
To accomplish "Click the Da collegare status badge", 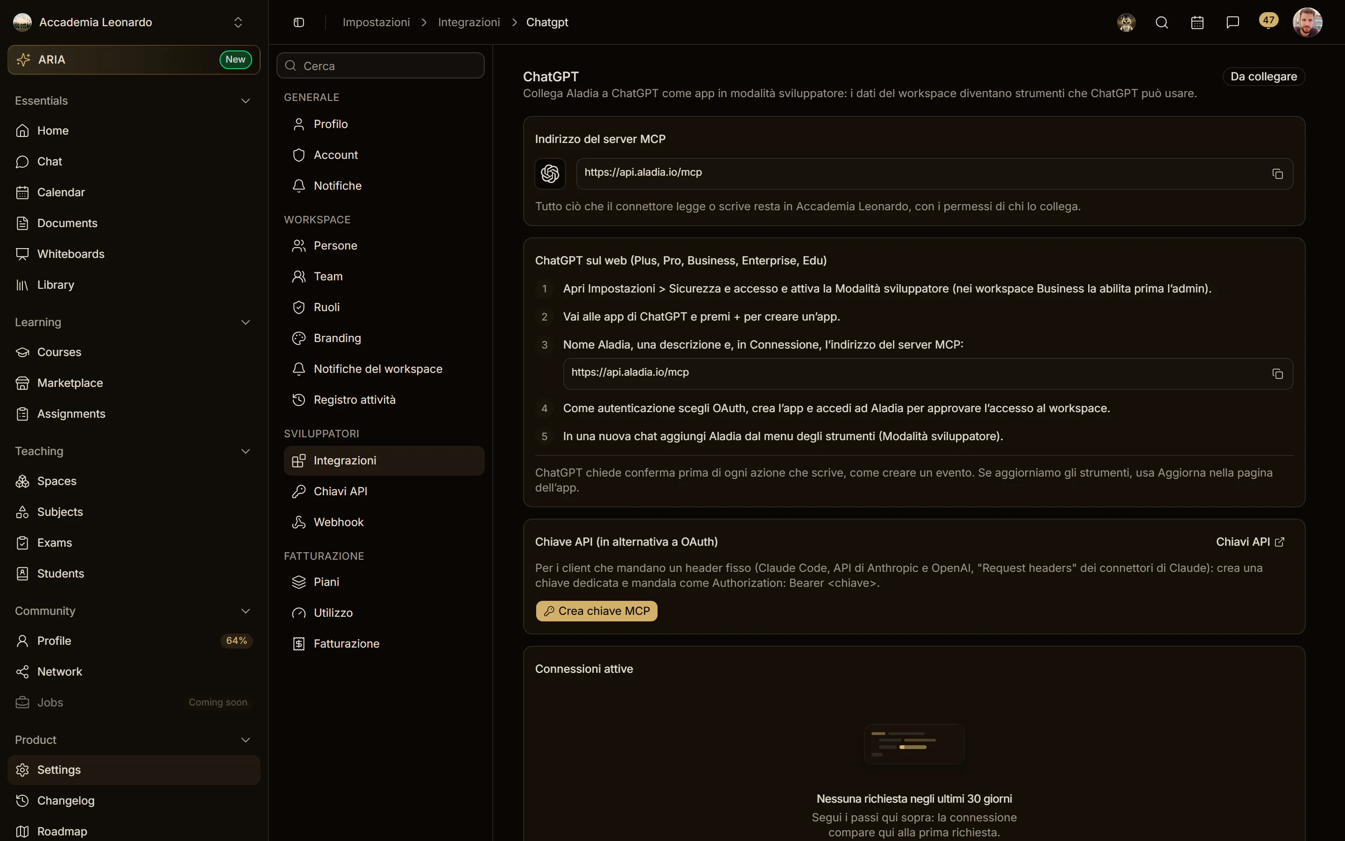I will (x=1263, y=77).
